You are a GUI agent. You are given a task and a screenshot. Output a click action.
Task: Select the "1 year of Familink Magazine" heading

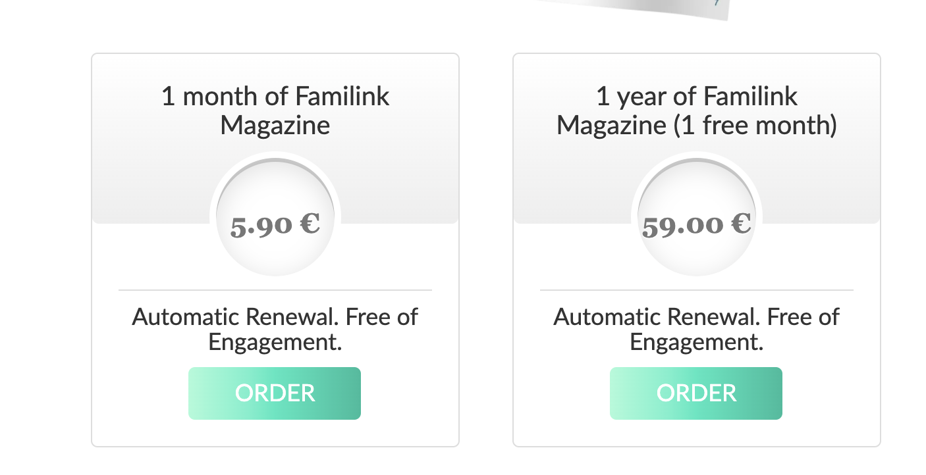[697, 111]
